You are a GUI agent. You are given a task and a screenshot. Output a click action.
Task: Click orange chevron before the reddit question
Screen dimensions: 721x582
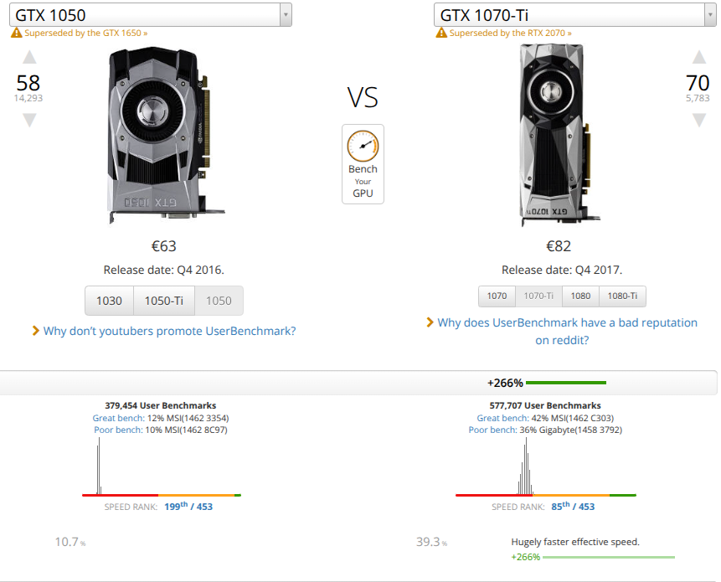click(427, 322)
